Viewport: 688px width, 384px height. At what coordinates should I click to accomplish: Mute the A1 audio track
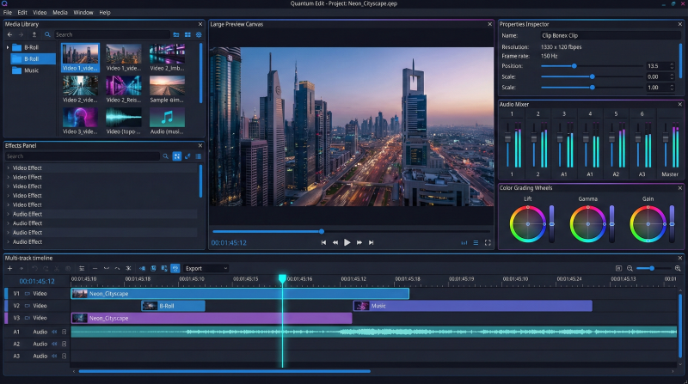coord(54,332)
